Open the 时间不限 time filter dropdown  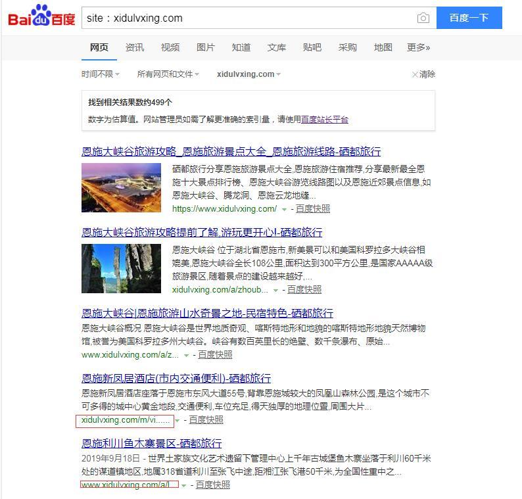pyautogui.click(x=101, y=74)
